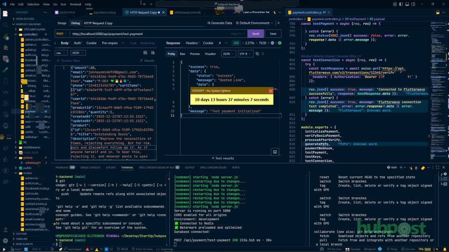Click Generate Data
Viewport: 449px width, 252px height.
tap(220, 23)
